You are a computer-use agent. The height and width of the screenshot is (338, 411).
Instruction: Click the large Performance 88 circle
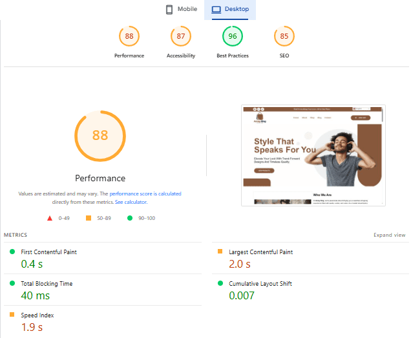pos(100,135)
